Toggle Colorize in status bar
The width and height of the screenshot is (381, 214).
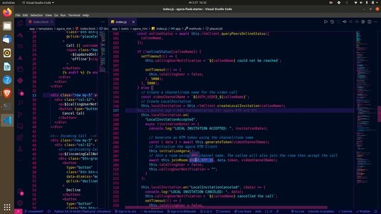pos(345,212)
